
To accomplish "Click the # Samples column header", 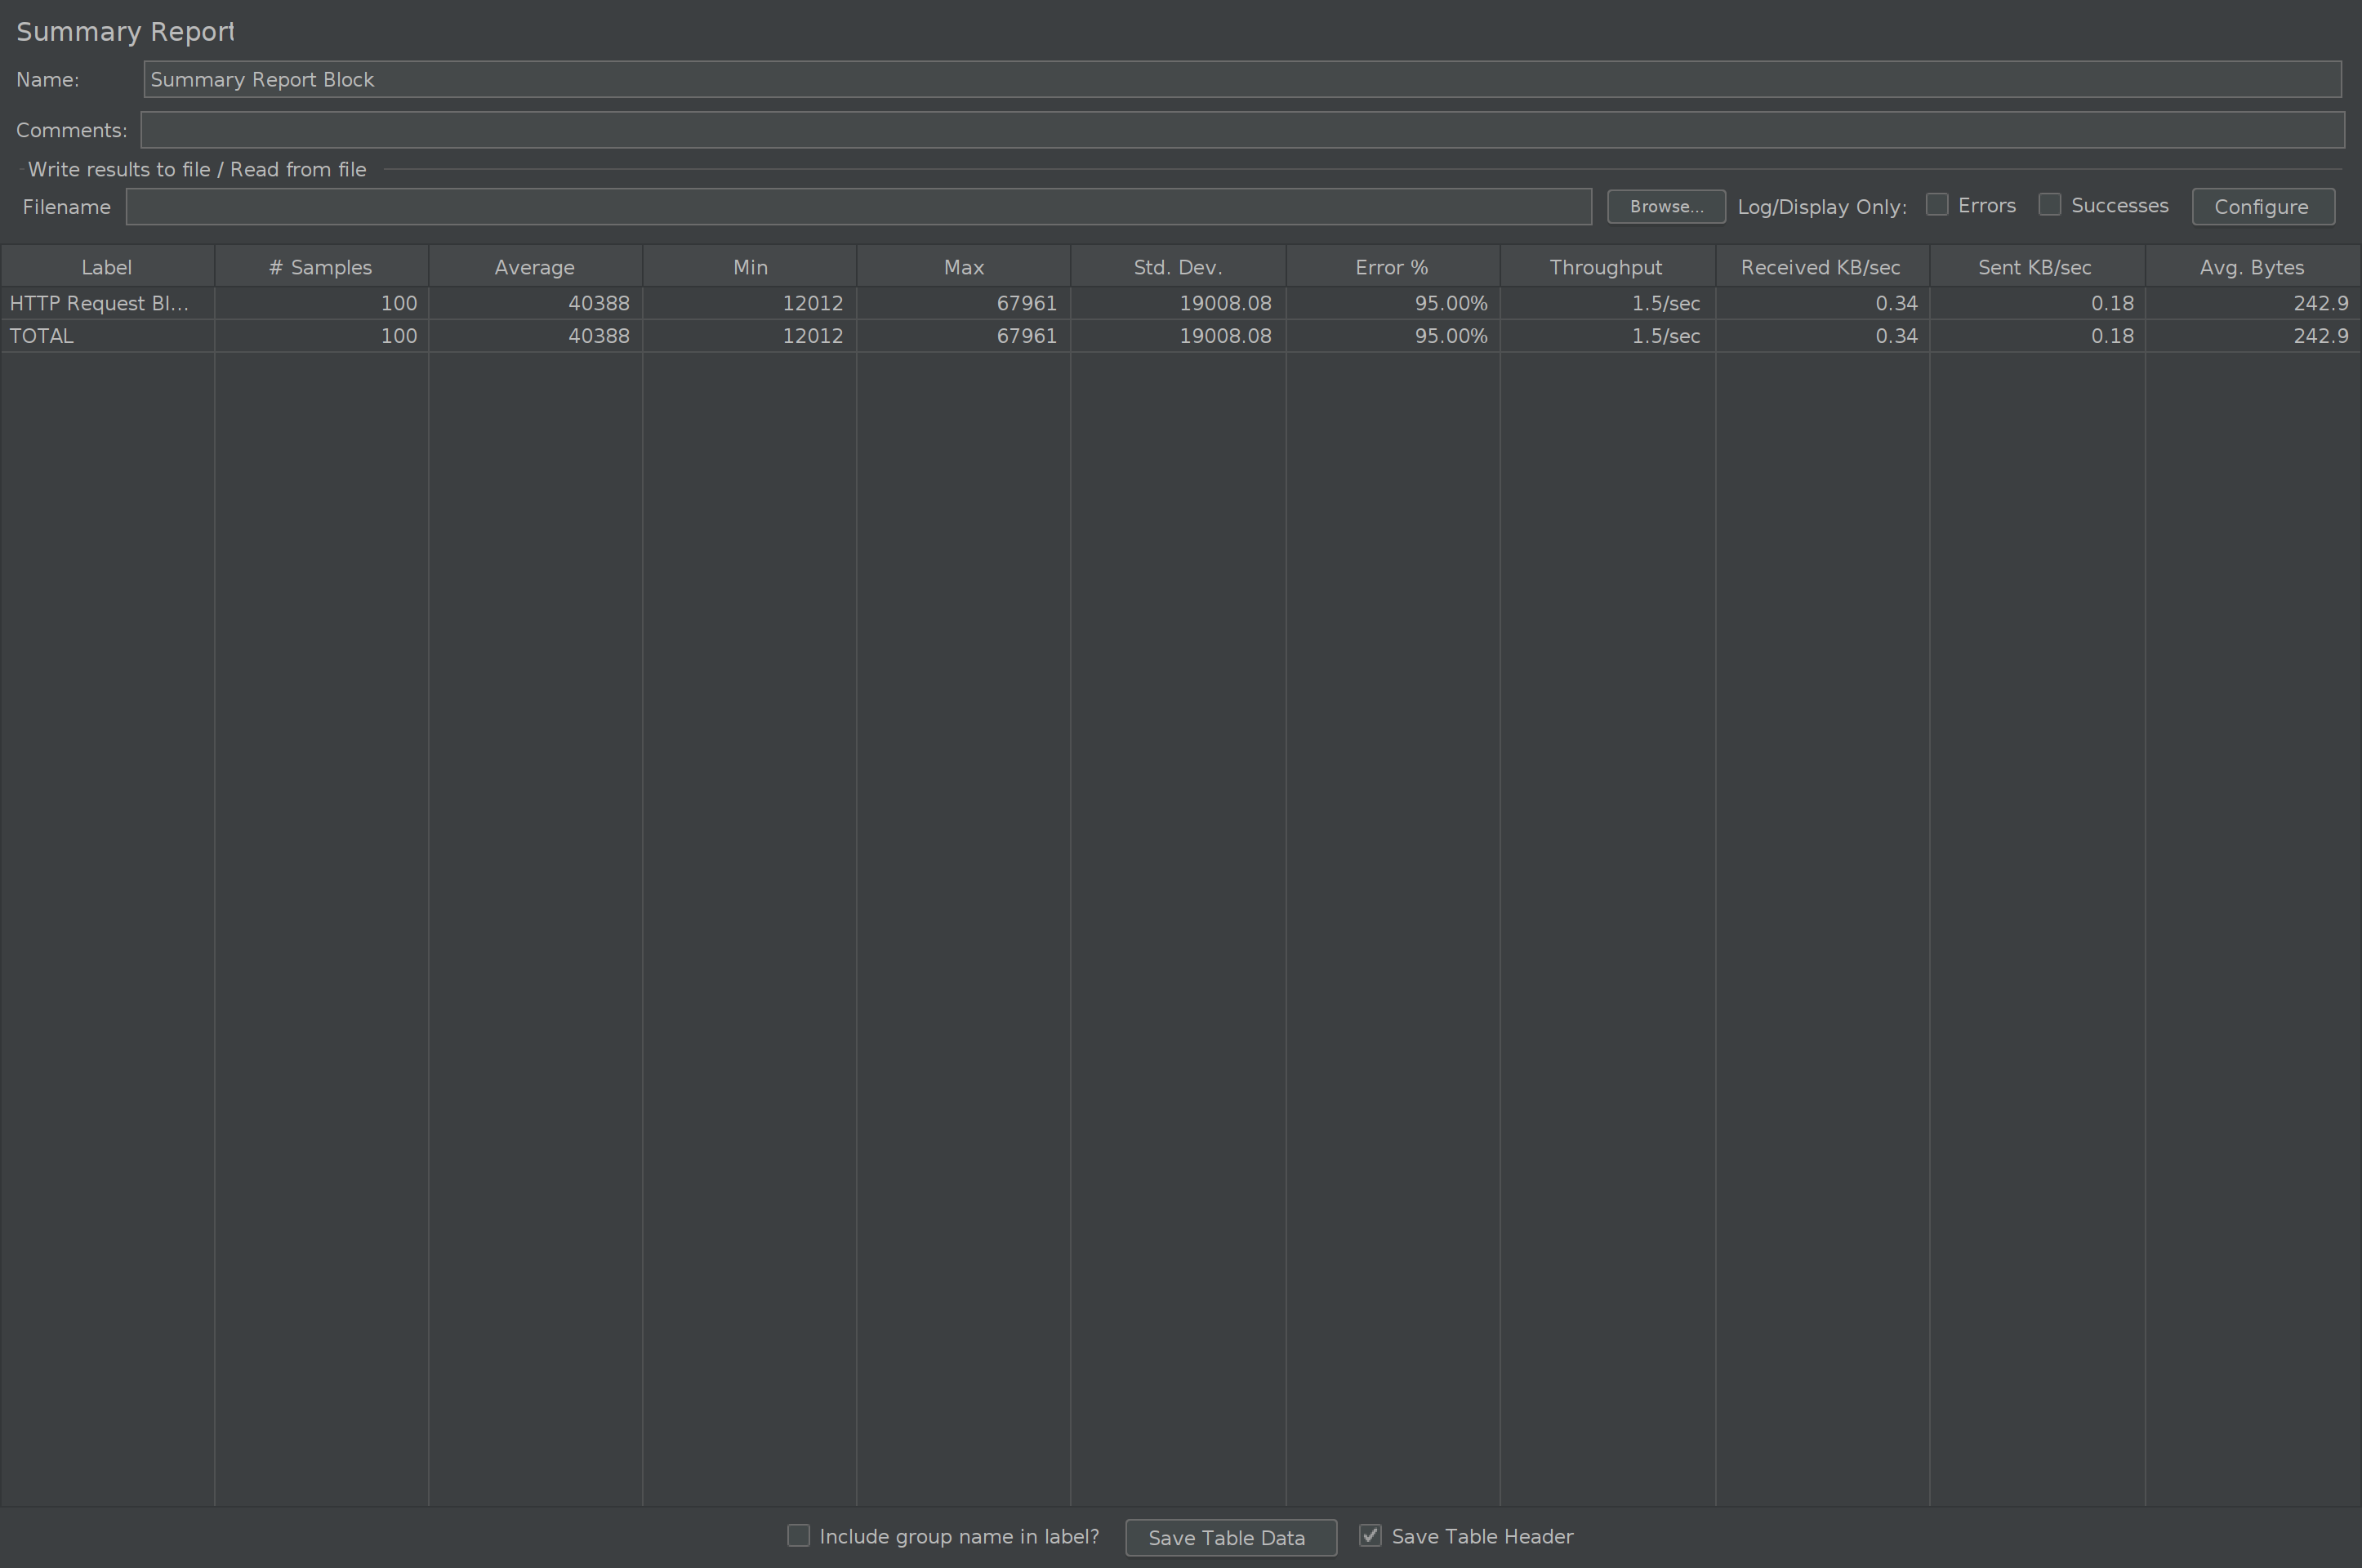I will tap(321, 267).
